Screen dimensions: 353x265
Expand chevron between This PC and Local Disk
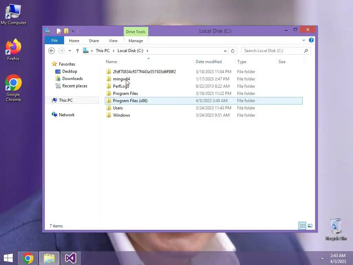[113, 51]
